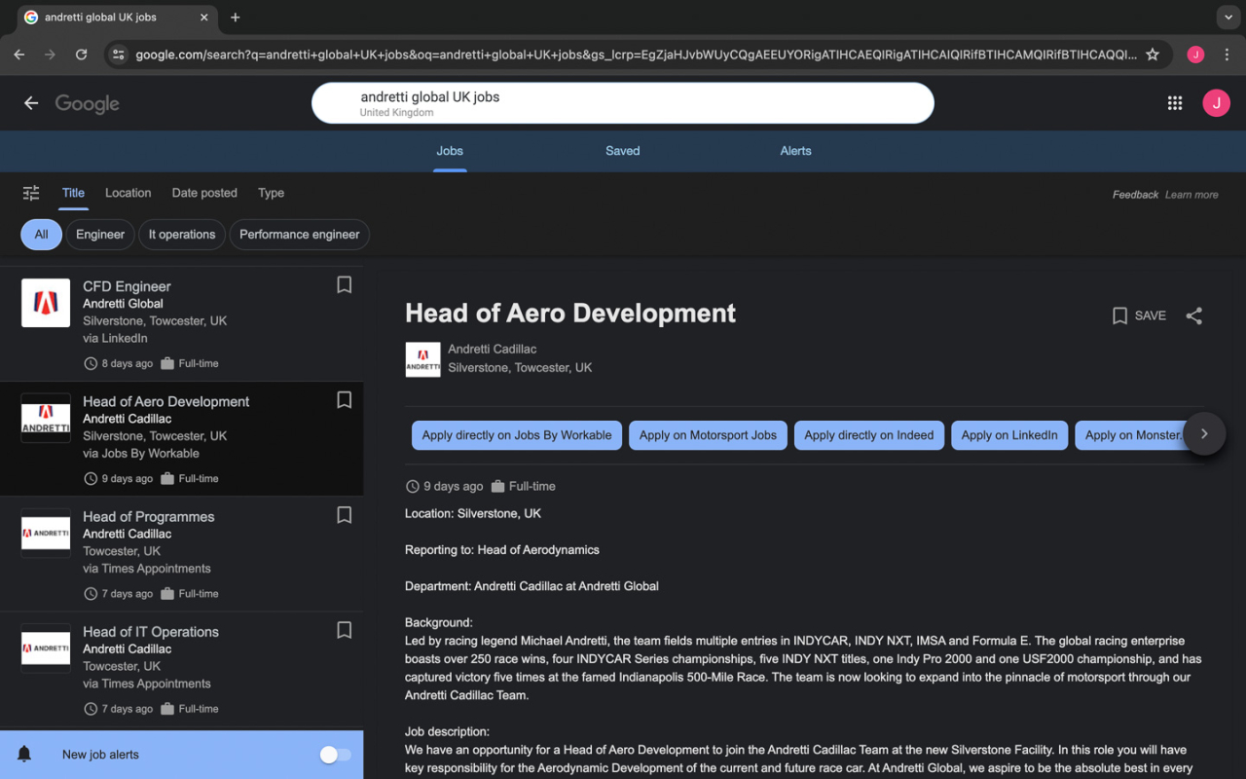Switch to the Saved tab
The height and width of the screenshot is (779, 1246).
[622, 151]
